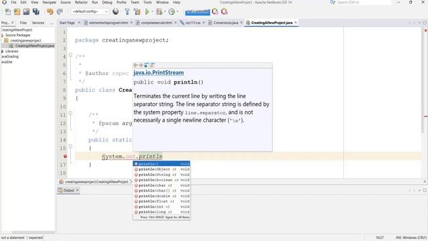Switch to the Conversions.java tab

point(225,23)
